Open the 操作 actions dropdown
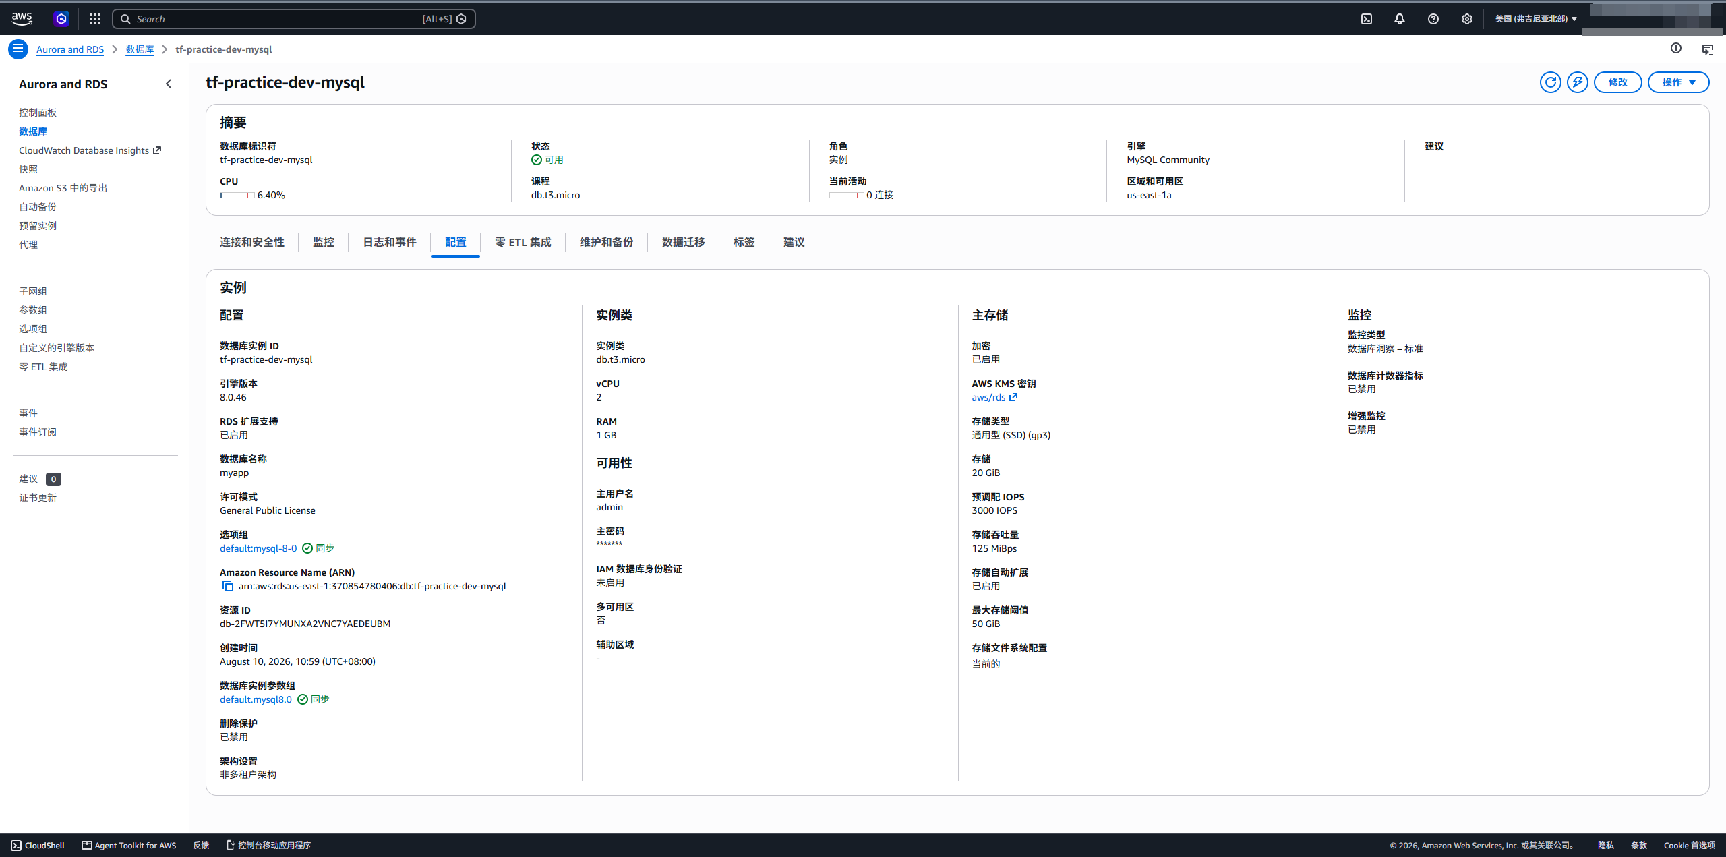Screen dimensions: 1726x857 pos(1678,82)
